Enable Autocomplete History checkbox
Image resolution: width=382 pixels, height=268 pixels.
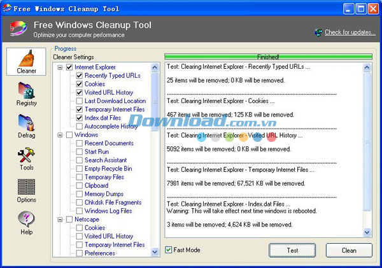click(80, 126)
